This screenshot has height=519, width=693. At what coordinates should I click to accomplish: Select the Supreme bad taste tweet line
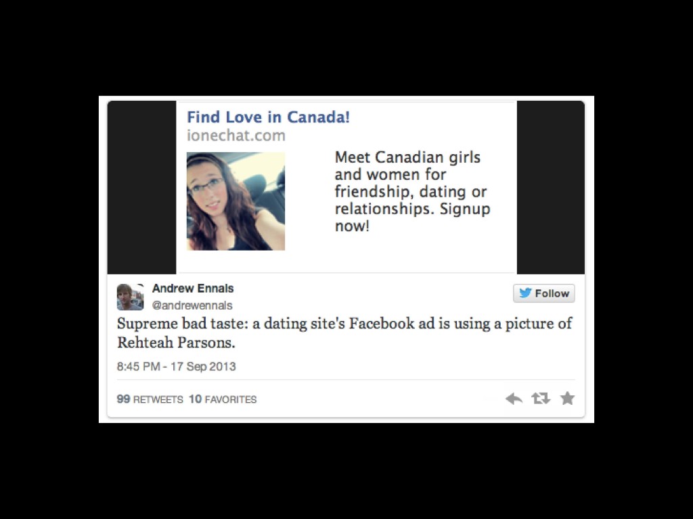coord(344,324)
